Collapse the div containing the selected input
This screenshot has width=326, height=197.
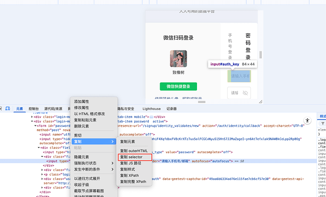[x=42, y=156]
